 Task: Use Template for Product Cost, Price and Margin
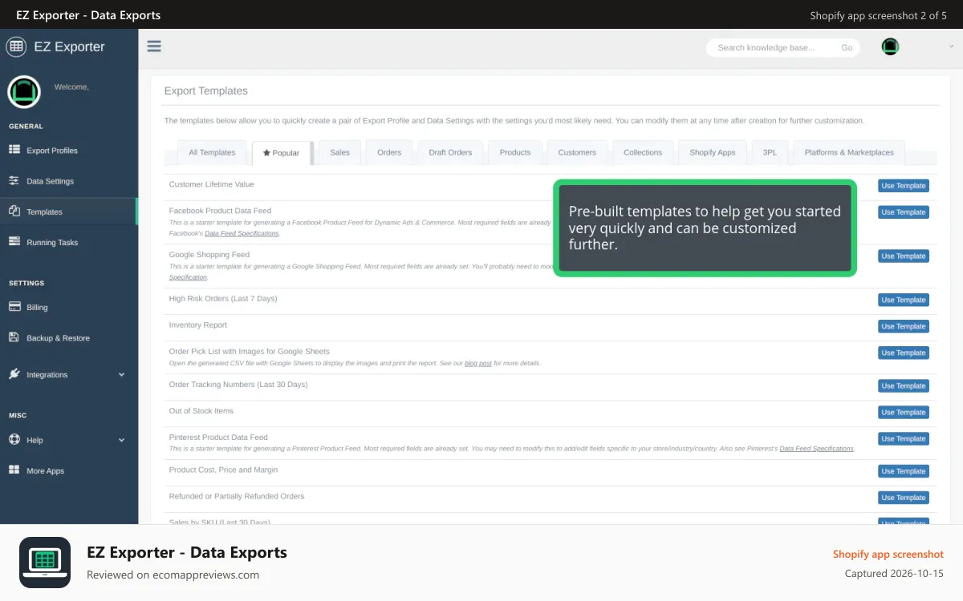(904, 471)
